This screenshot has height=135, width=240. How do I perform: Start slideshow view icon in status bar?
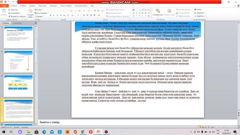click(x=208, y=127)
